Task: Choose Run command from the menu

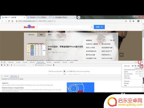Action: click(x=133, y=74)
